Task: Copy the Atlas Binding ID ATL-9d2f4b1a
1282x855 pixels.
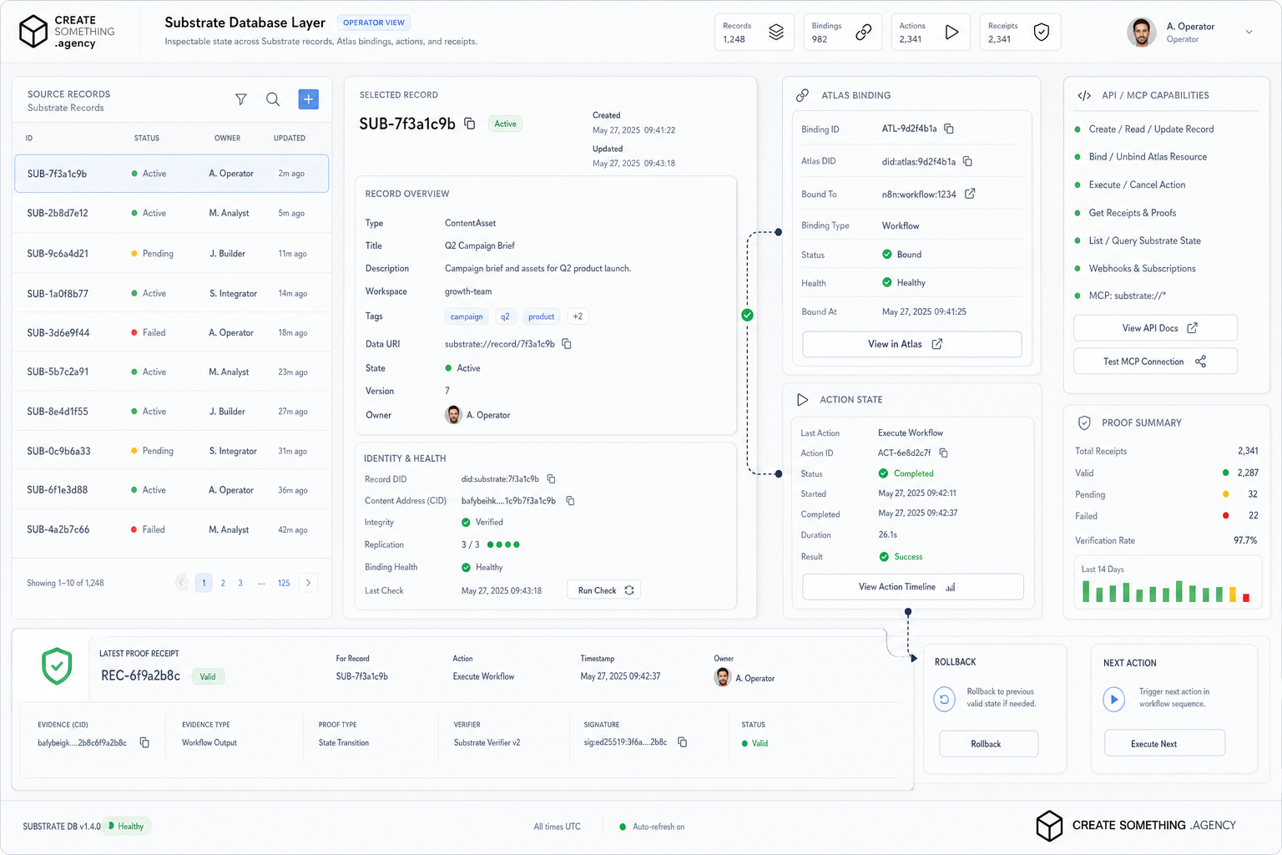Action: [x=949, y=129]
